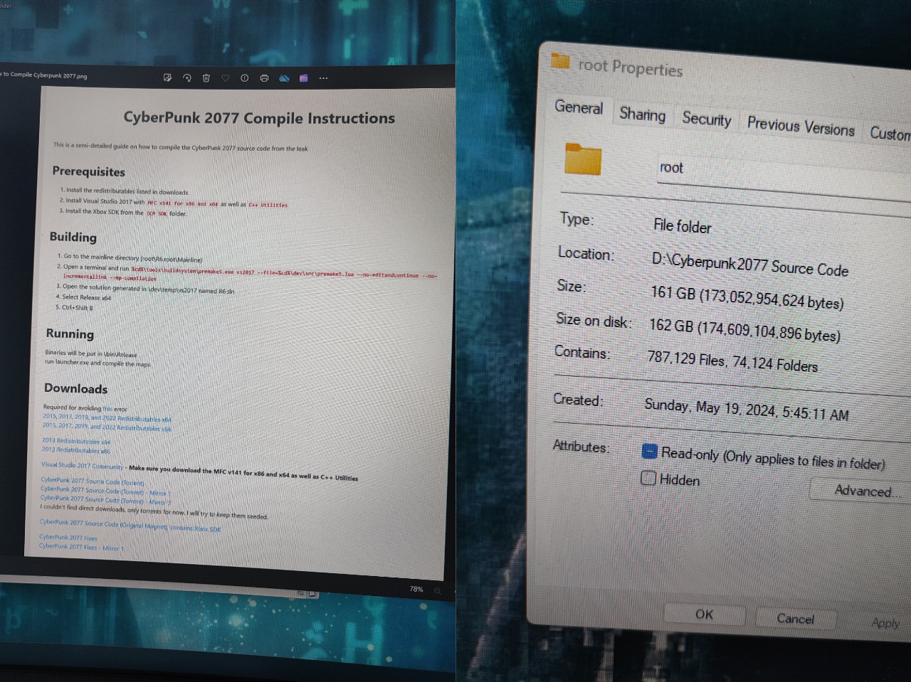This screenshot has width=911, height=682.
Task: Open Source Code (Torrent) - Mirror 1 link
Action: 105,491
